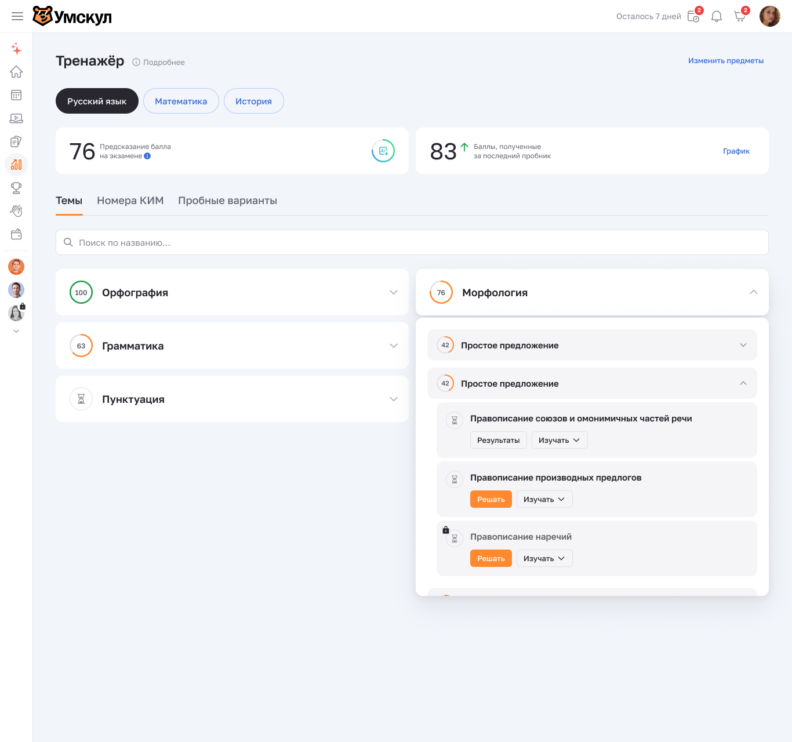
Task: Collapse the Морфология section chevron
Action: coord(754,292)
